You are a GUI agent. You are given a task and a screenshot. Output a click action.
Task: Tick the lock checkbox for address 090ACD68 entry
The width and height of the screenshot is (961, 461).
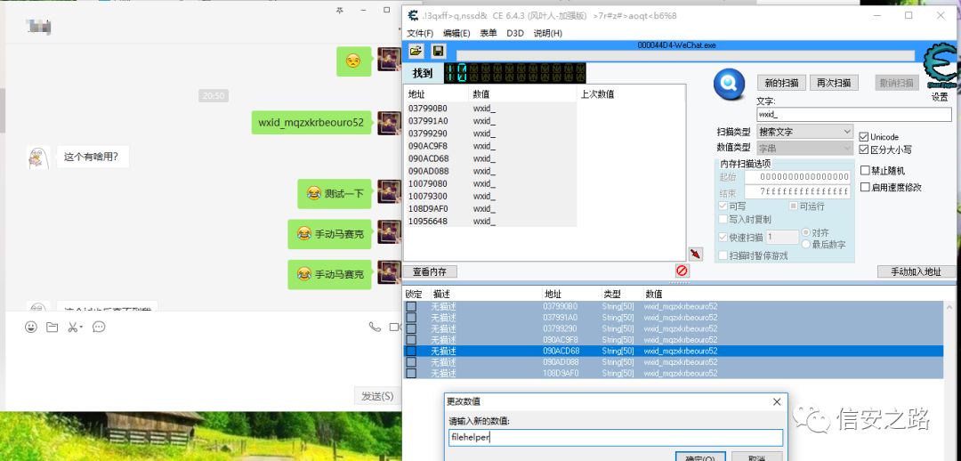[x=410, y=351]
